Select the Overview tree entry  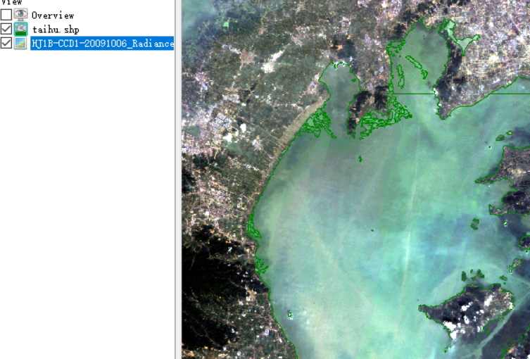point(53,15)
